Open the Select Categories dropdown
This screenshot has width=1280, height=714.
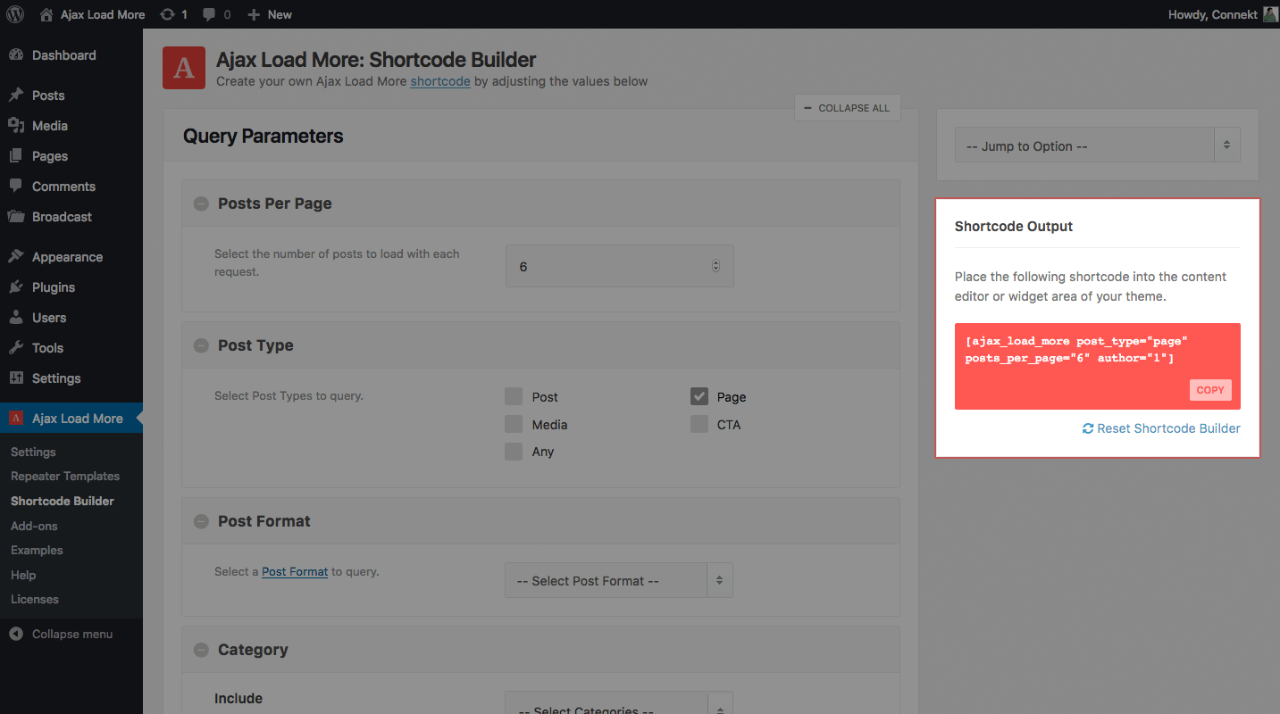619,703
